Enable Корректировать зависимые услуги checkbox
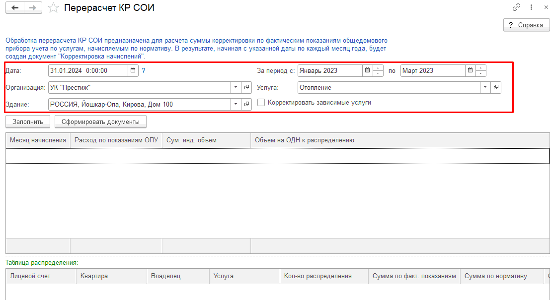The height and width of the screenshot is (300, 552). click(261, 103)
